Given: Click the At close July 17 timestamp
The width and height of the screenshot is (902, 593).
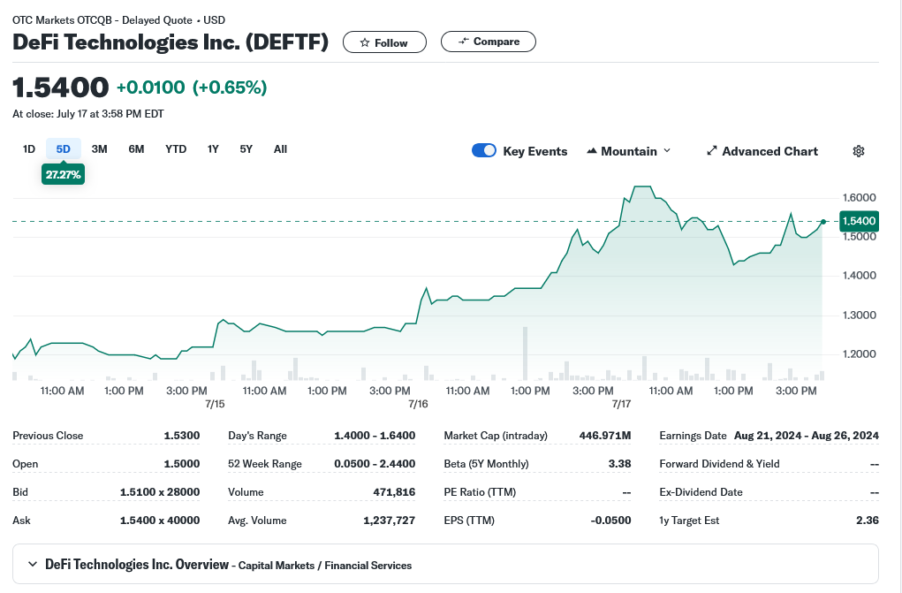Looking at the screenshot, I should tap(88, 114).
